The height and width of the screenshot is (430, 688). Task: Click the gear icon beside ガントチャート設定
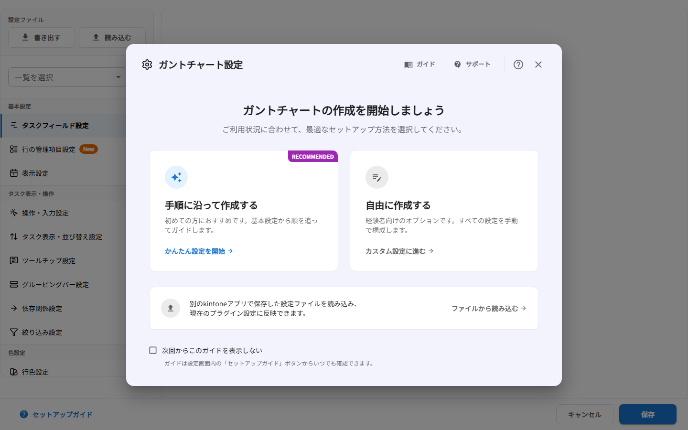click(147, 64)
